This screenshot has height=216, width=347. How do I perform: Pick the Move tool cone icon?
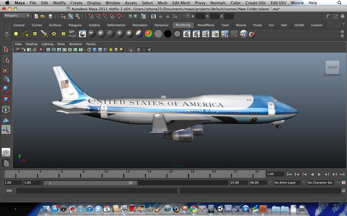pyautogui.click(x=6, y=80)
